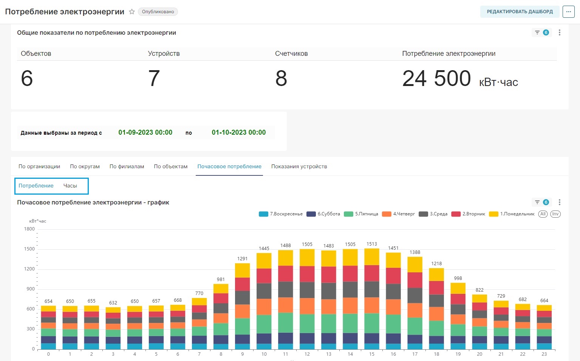Click the 770 label above hour 7
Screen dimensions: 580x361
[x=199, y=293]
